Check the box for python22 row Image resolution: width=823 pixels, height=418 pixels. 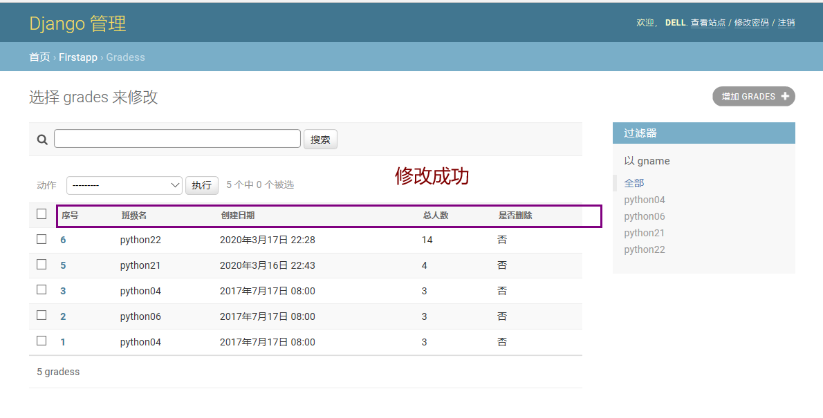[x=41, y=239]
